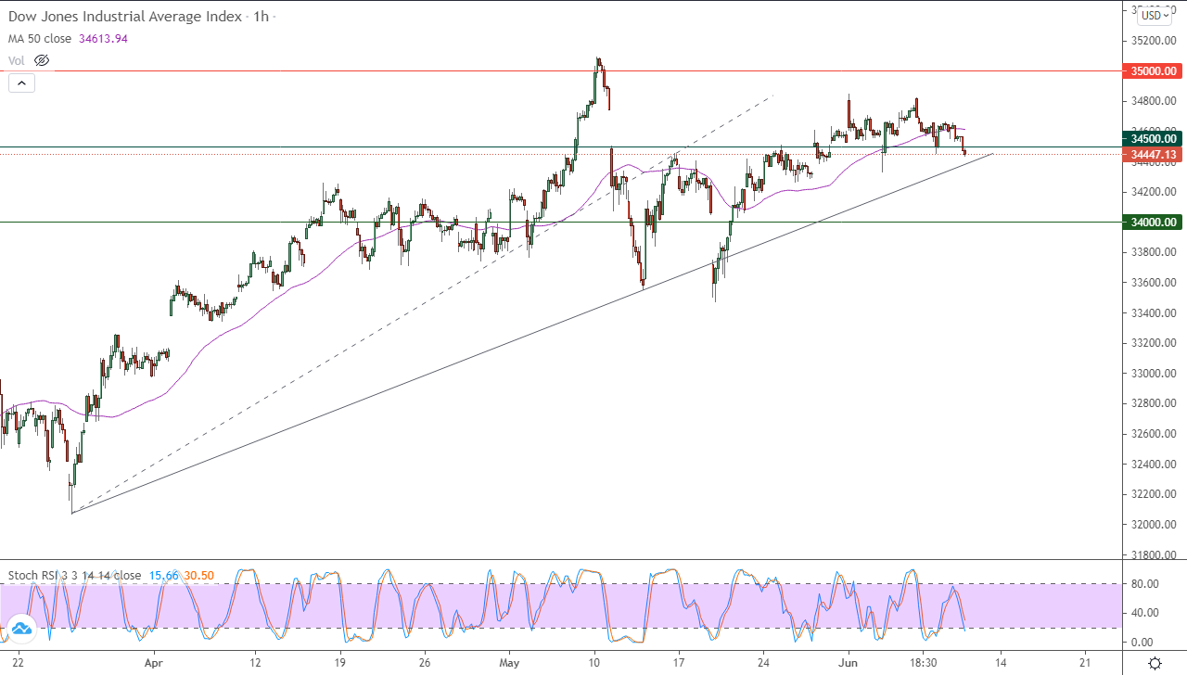1187x675 pixels.
Task: Click the 21 date label on the time axis
Action: point(1085,664)
